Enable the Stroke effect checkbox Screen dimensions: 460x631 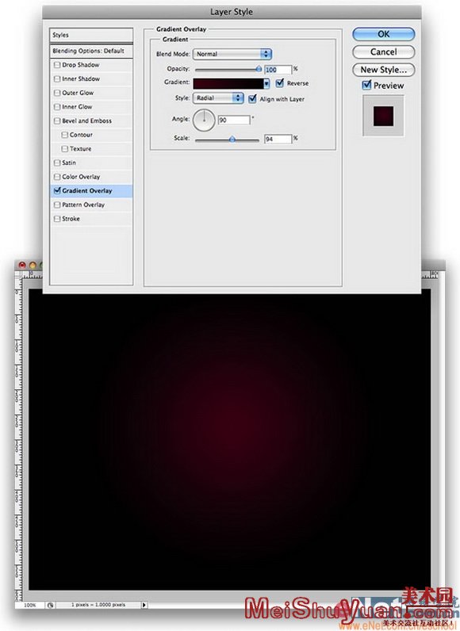57,219
